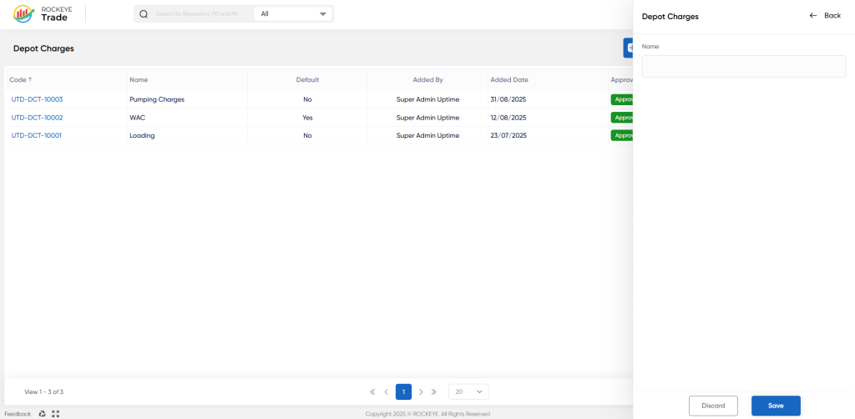855x419 pixels.
Task: Click the Feedback link in footer
Action: click(18, 414)
